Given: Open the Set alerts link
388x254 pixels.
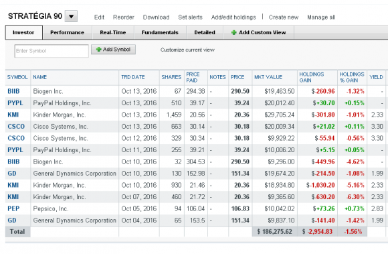Looking at the screenshot, I should (190, 17).
